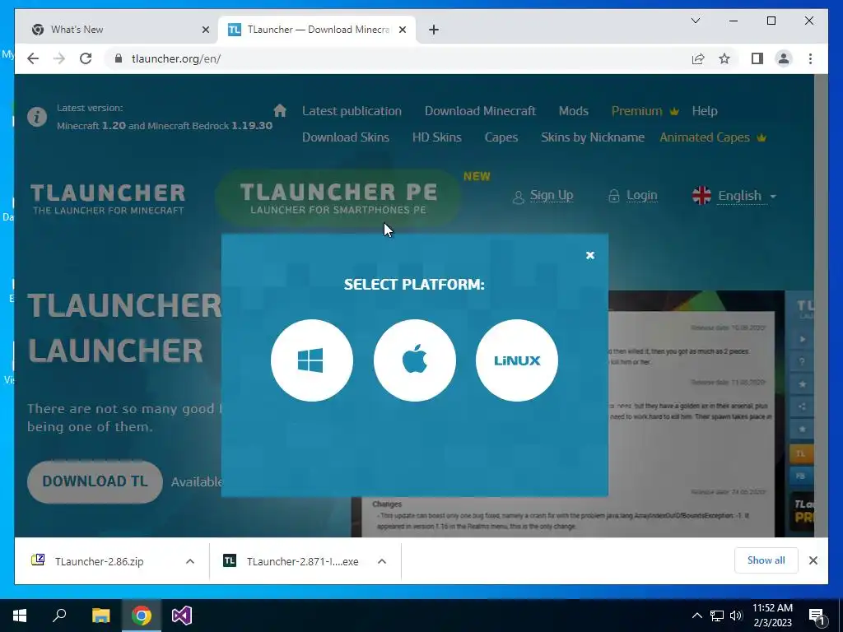Expand the English language dropdown
The width and height of the screenshot is (843, 632).
point(734,196)
